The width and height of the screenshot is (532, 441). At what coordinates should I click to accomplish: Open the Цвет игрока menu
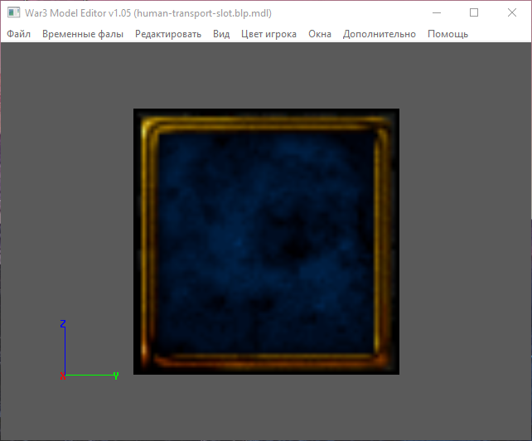click(x=268, y=34)
